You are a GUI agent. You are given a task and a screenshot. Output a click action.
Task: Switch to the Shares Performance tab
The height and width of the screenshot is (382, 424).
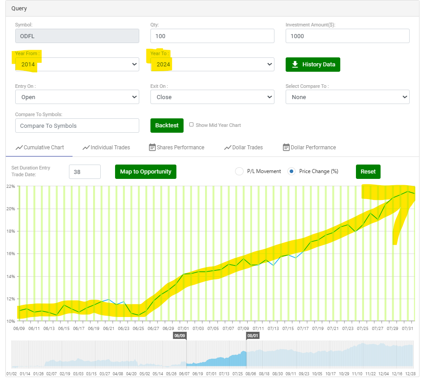pyautogui.click(x=176, y=148)
